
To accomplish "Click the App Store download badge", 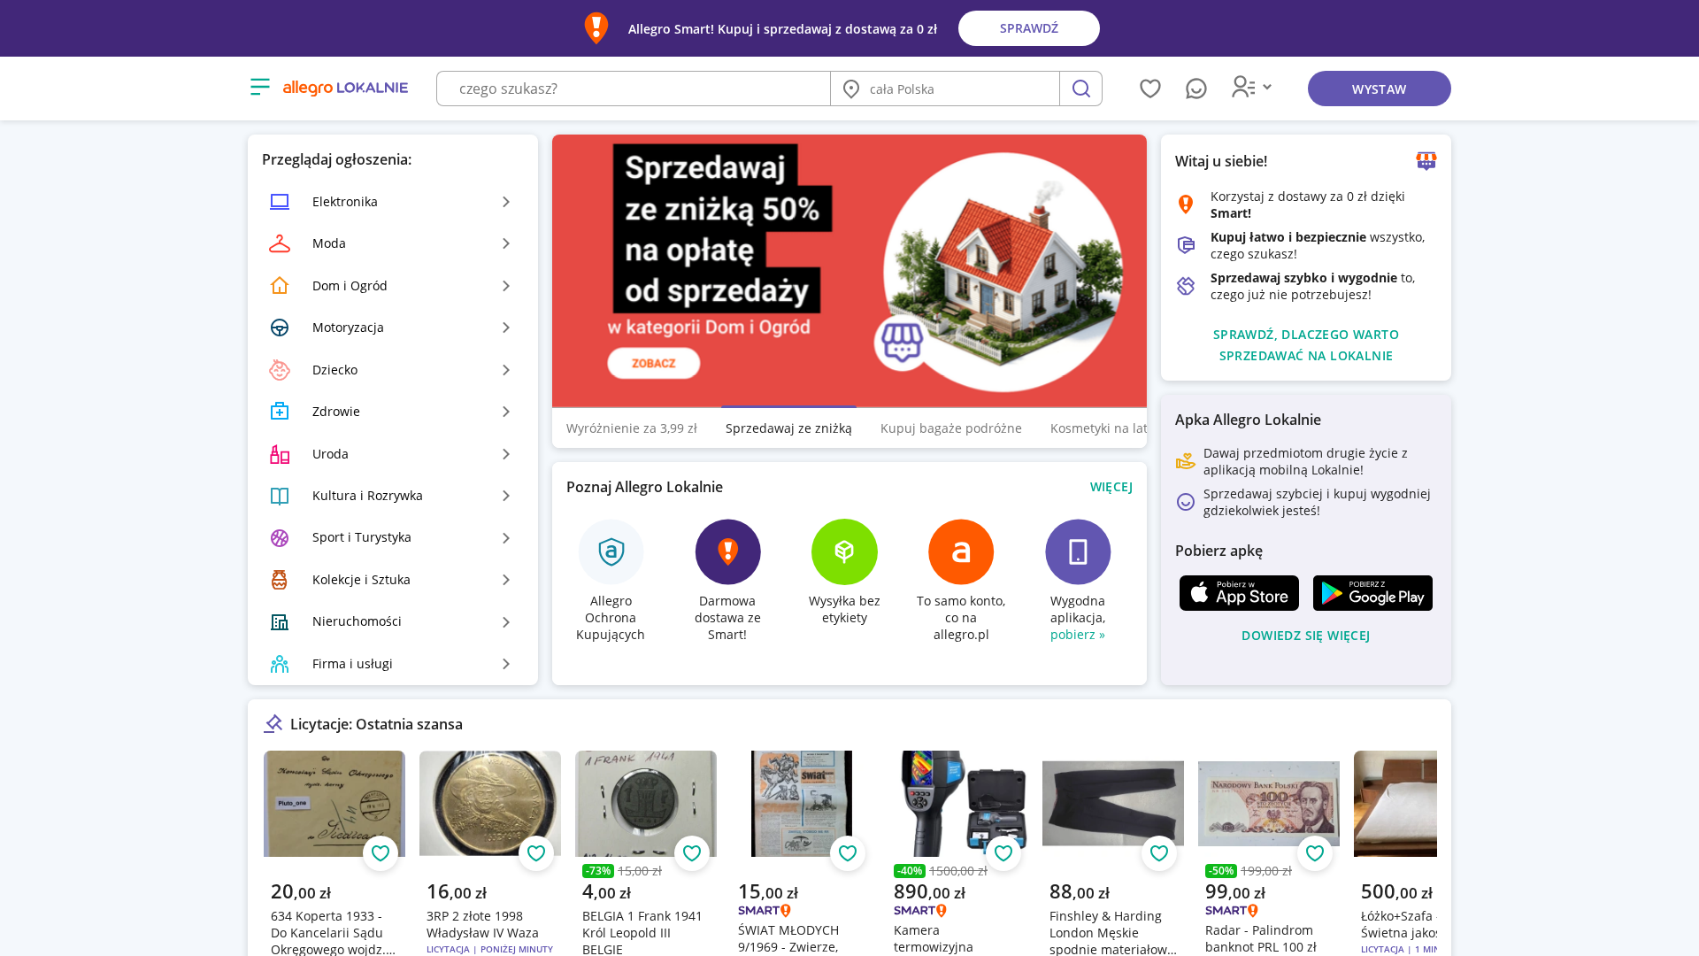I will (1239, 593).
